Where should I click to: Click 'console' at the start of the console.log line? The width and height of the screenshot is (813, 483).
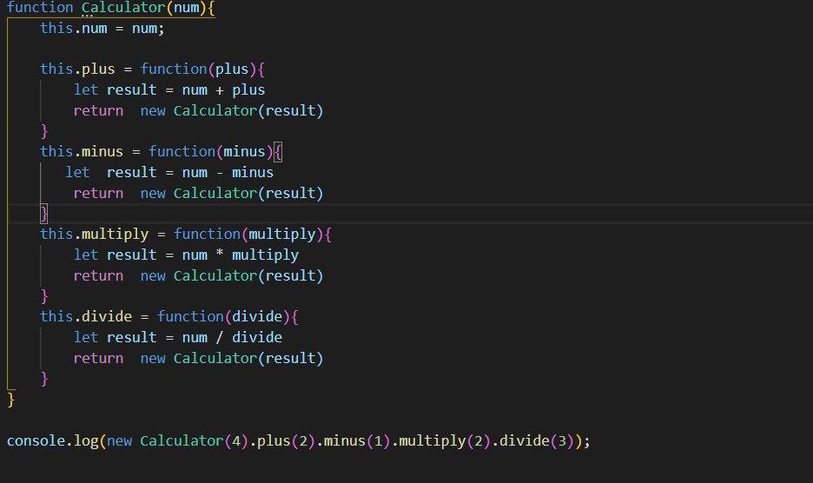(x=36, y=441)
